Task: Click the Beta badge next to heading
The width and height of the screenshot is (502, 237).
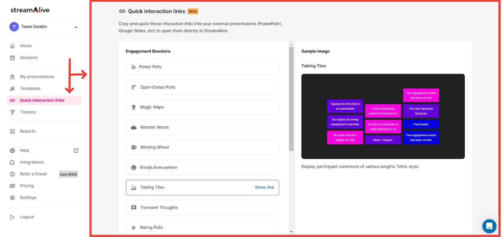Action: [x=193, y=11]
